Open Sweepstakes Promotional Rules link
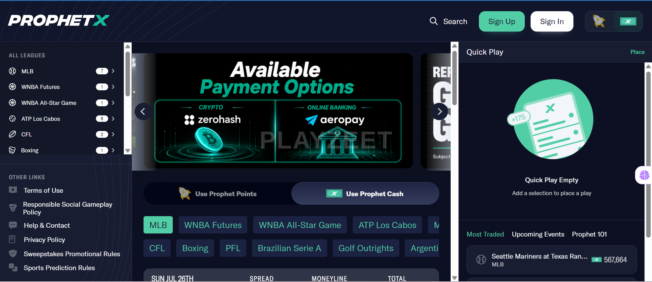 tap(72, 254)
